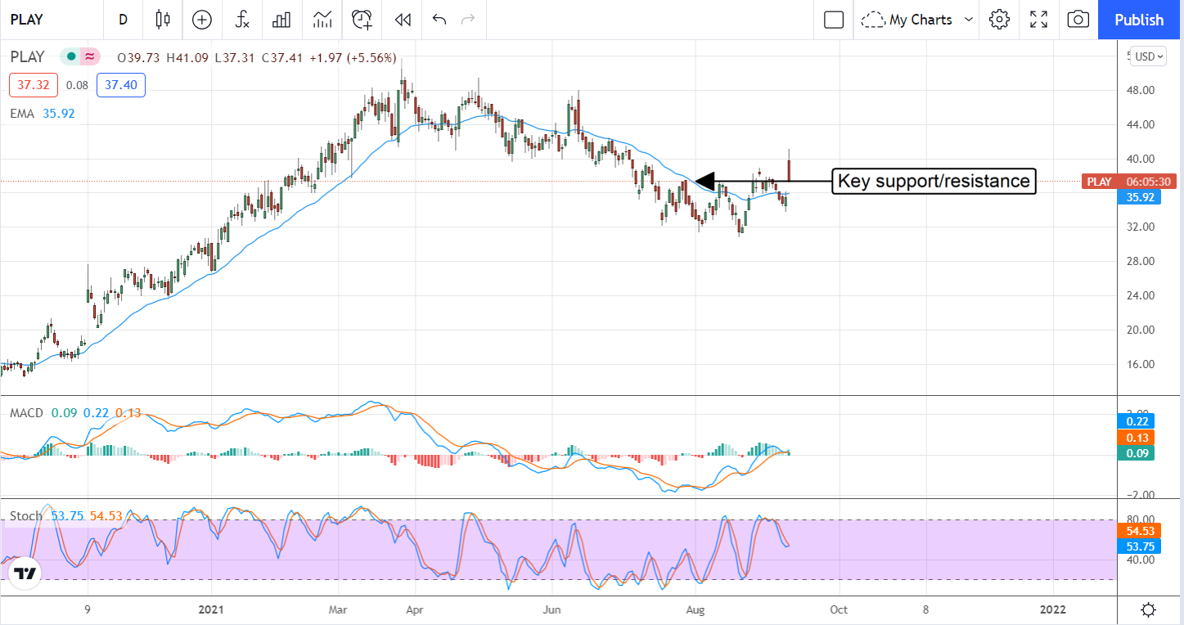Take a chart snapshot with camera icon
This screenshot has width=1184, height=625.
tap(1078, 20)
